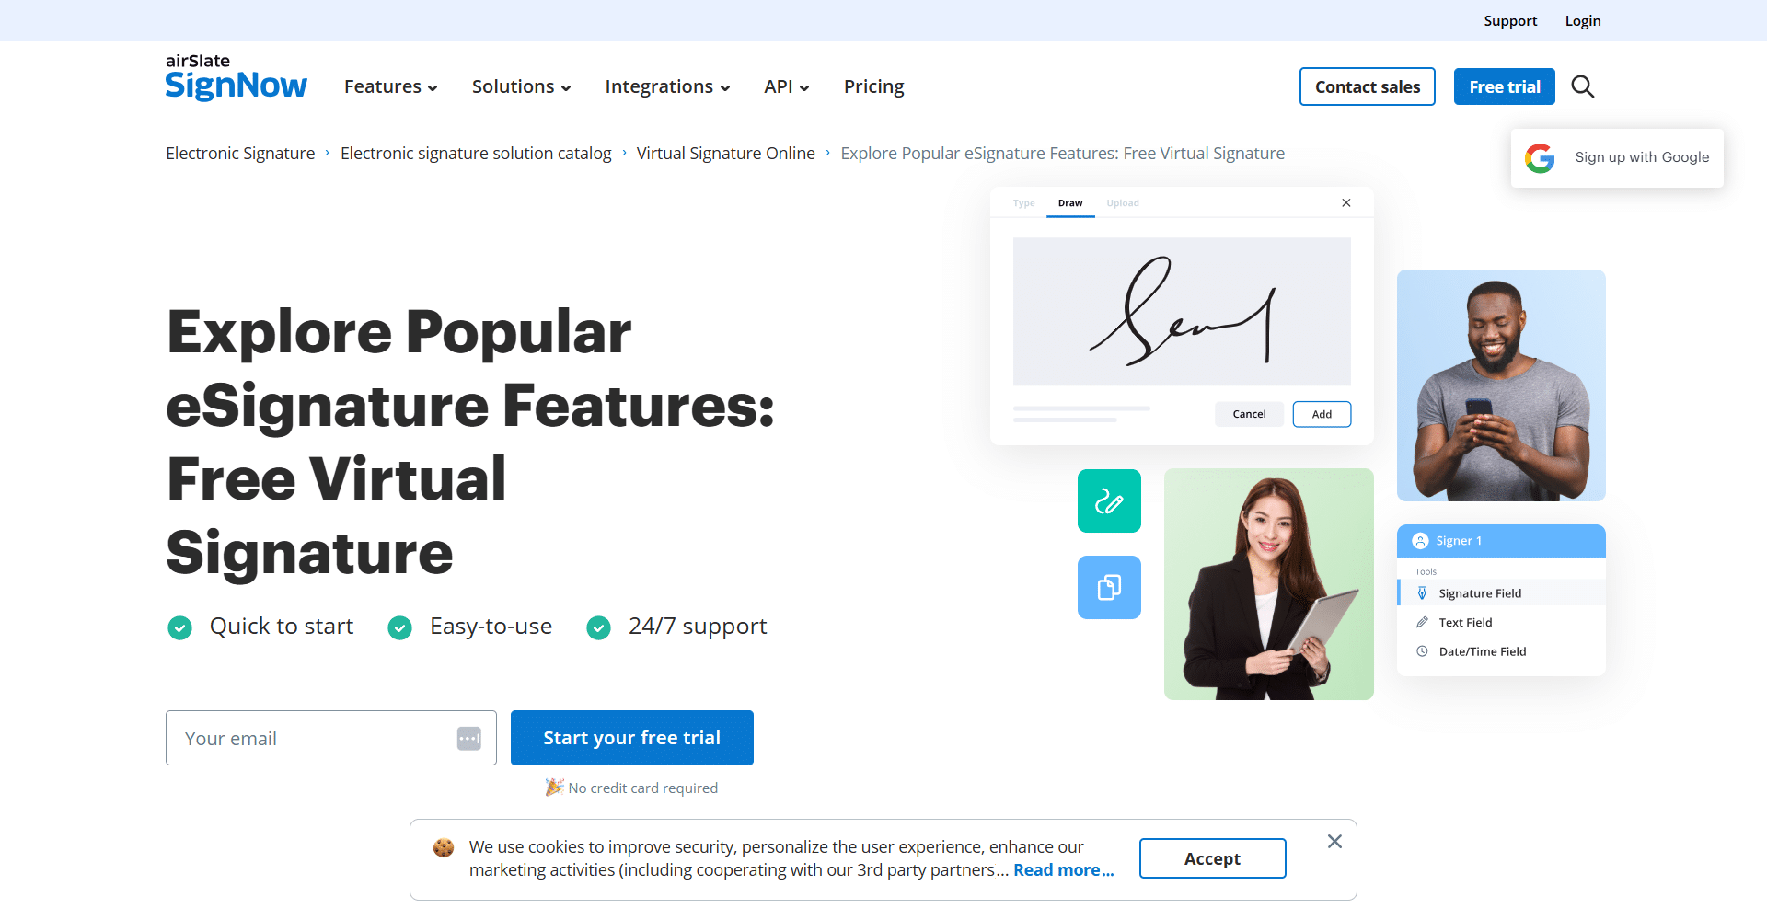Viewport: 1767px width, 920px height.
Task: Dismiss the cookie banner with X
Action: pos(1334,842)
